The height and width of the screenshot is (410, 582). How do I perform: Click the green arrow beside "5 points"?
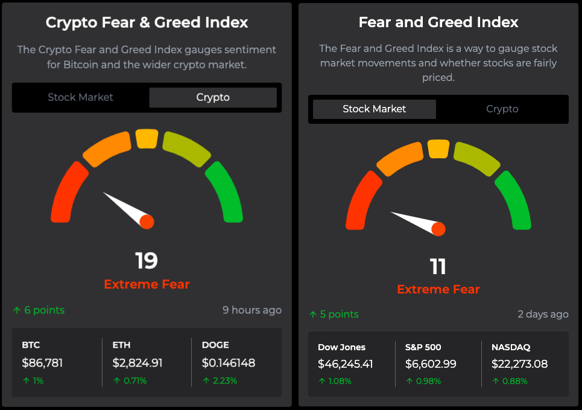coord(313,314)
